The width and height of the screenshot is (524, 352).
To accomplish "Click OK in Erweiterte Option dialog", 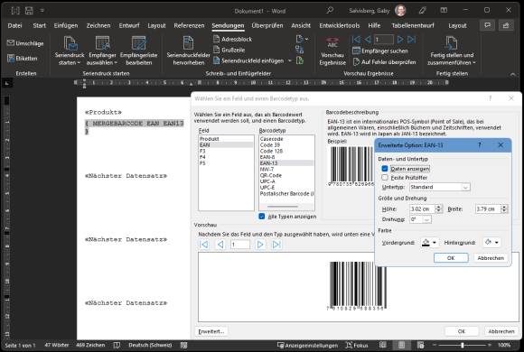I will tap(451, 258).
